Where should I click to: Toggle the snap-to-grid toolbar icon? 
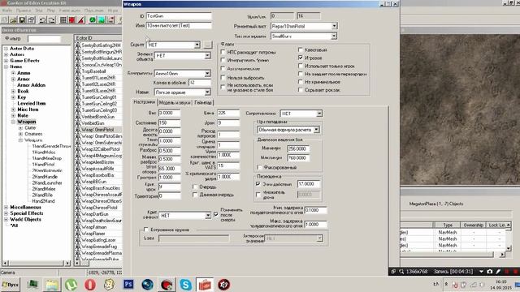(63, 20)
